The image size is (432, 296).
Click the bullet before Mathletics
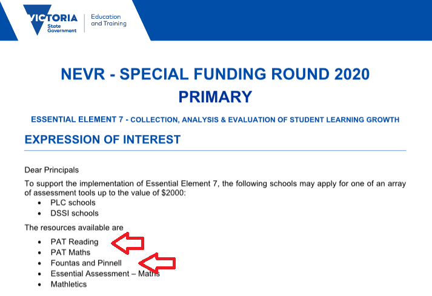39,284
